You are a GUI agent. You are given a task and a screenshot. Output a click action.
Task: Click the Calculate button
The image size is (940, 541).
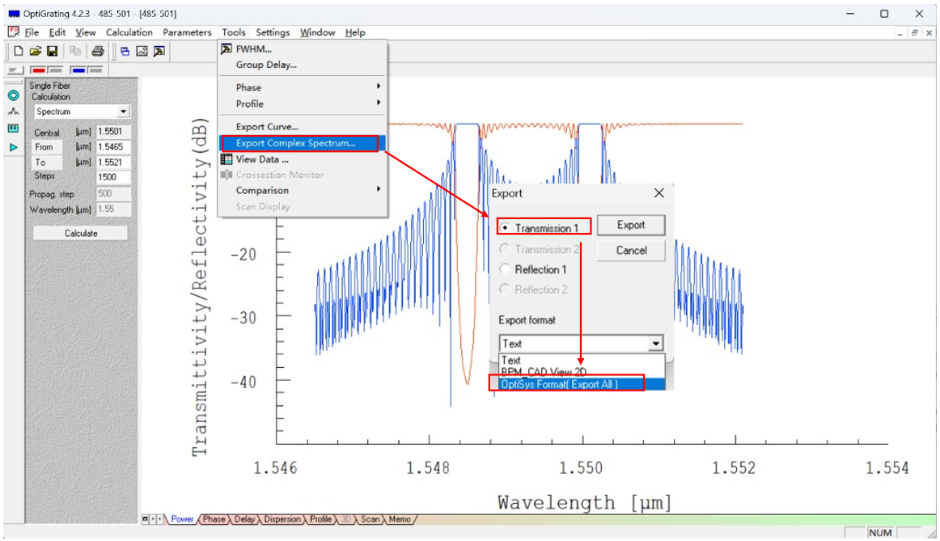point(80,233)
